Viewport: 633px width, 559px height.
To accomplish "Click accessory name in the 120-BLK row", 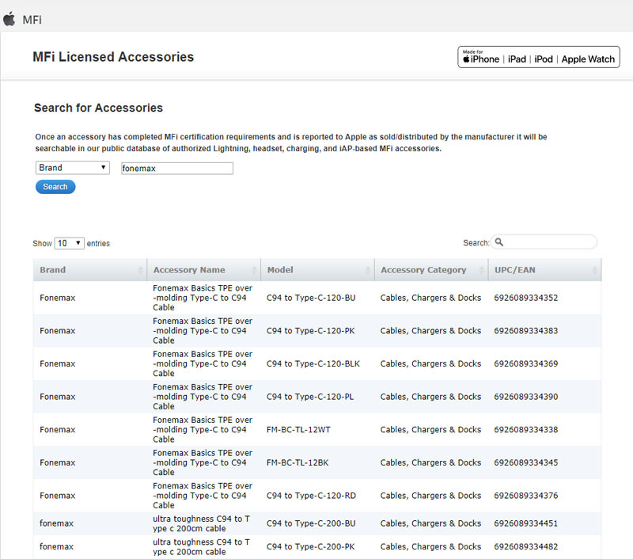I will click(203, 363).
